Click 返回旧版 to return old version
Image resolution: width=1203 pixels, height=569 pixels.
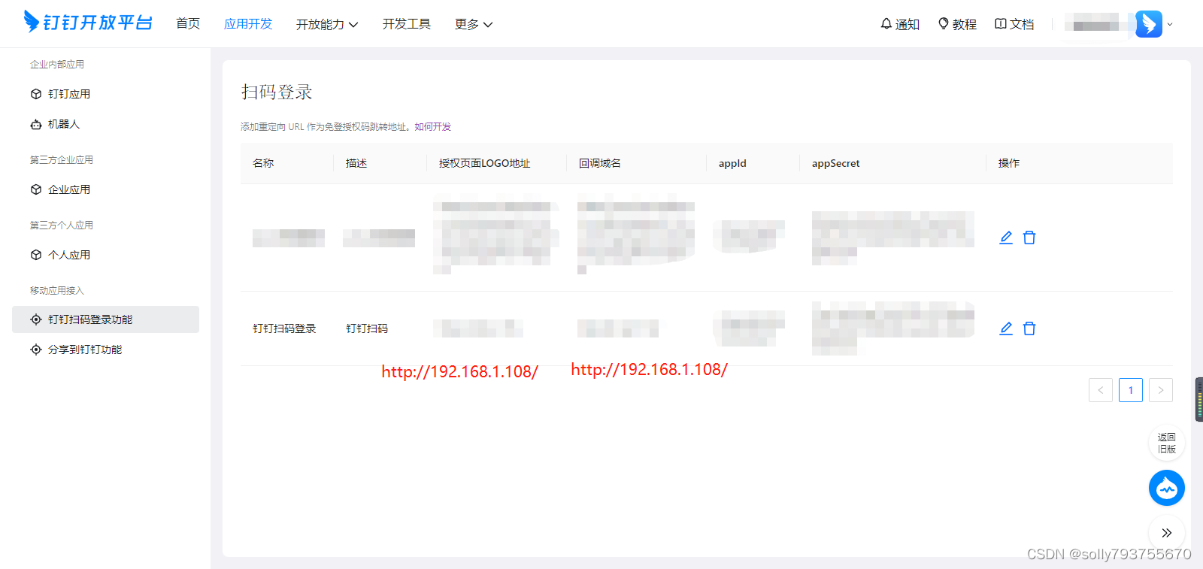(x=1167, y=443)
